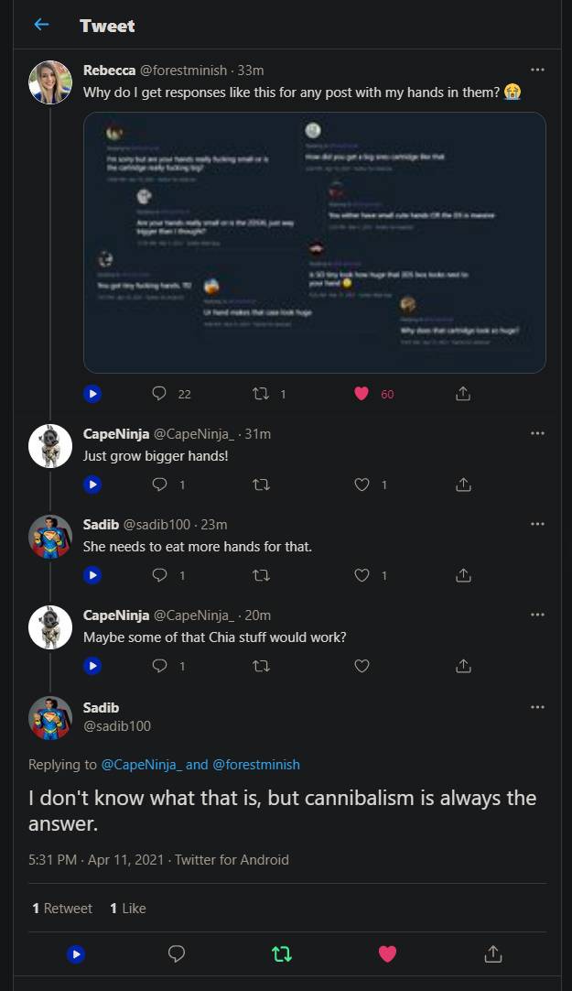Image resolution: width=572 pixels, height=991 pixels.
Task: Open the screenshot image in Rebecca's tweet
Action: click(x=314, y=242)
